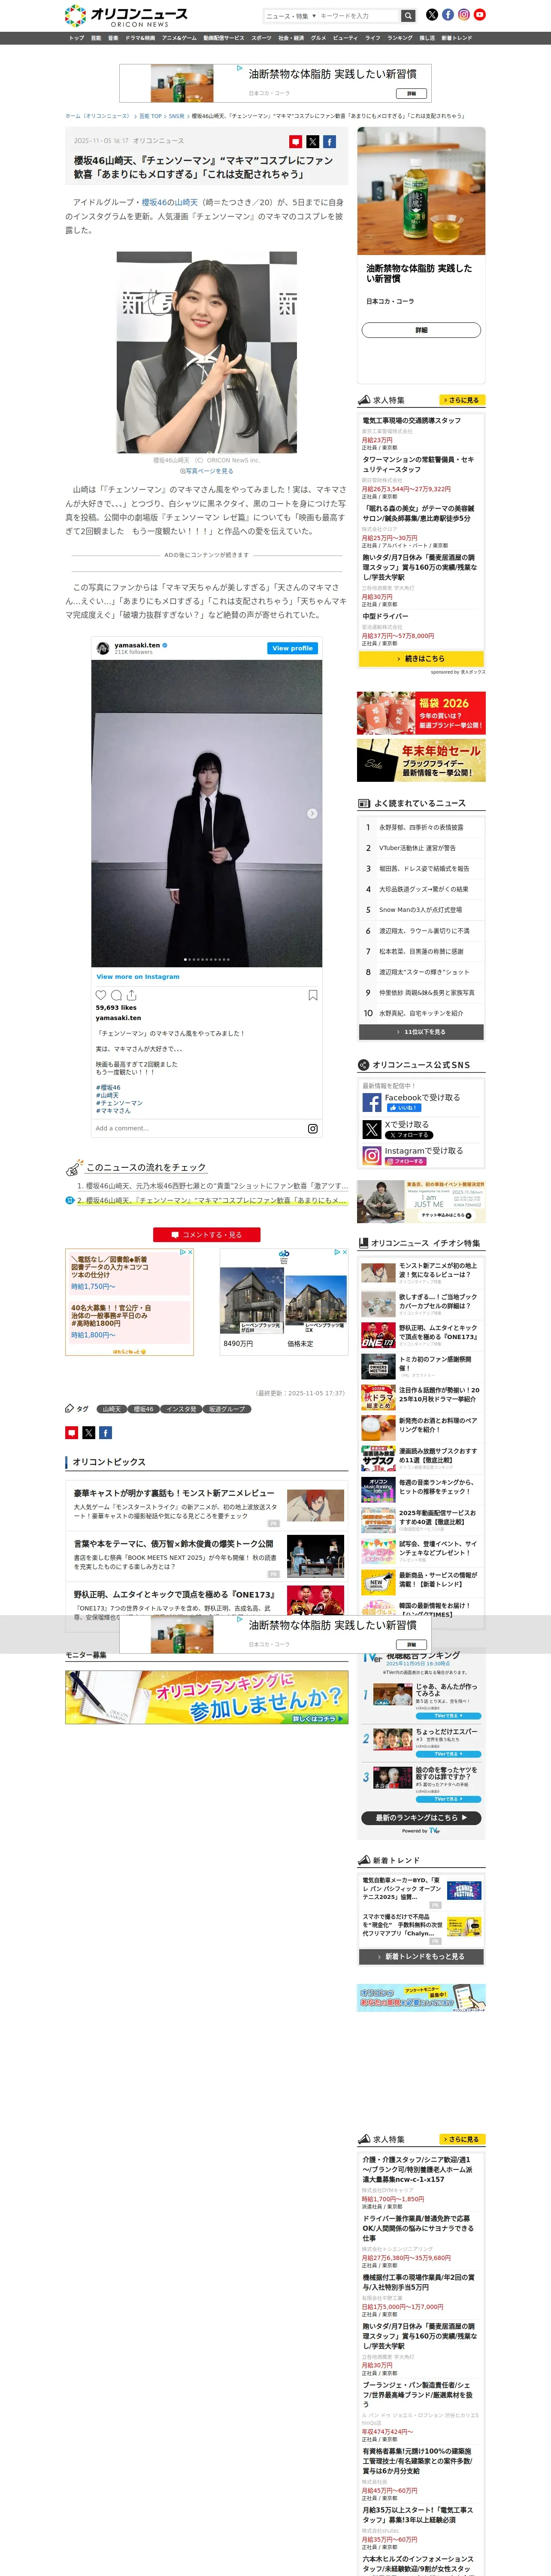Close the house ad with X icon
This screenshot has height=2576, width=551.
tap(344, 1252)
